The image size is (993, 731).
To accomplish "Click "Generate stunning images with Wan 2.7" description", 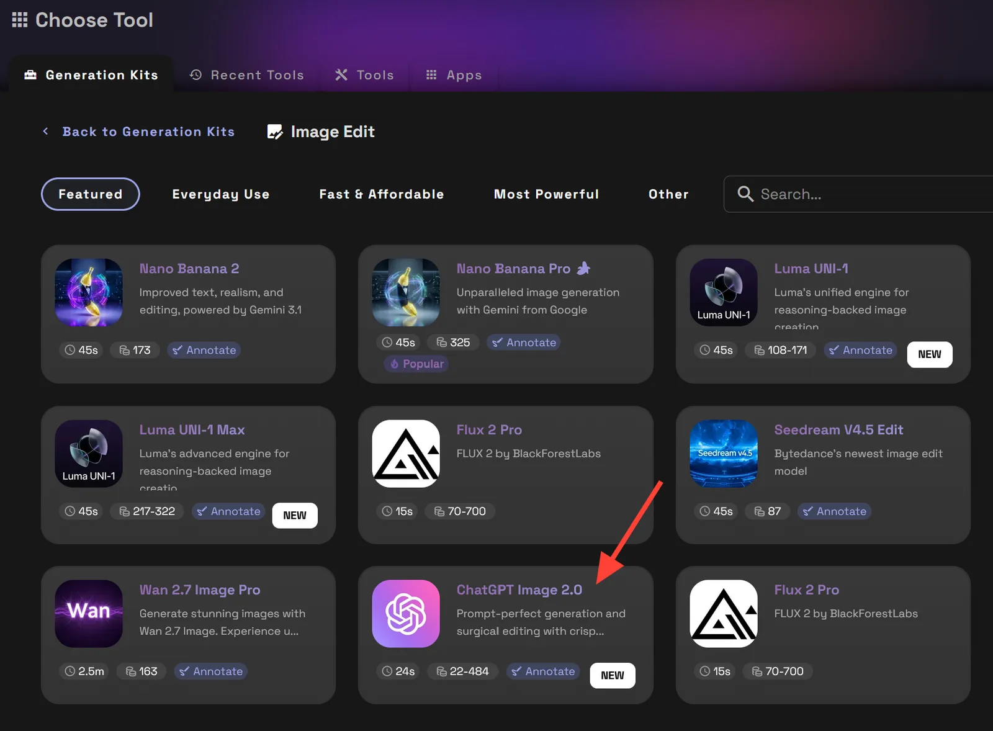I will point(222,622).
